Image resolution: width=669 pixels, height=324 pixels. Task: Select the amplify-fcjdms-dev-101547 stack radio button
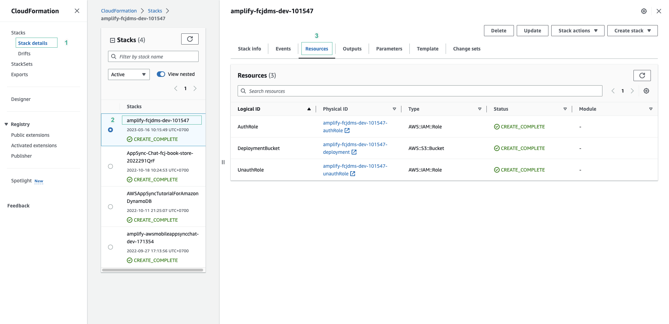[110, 130]
